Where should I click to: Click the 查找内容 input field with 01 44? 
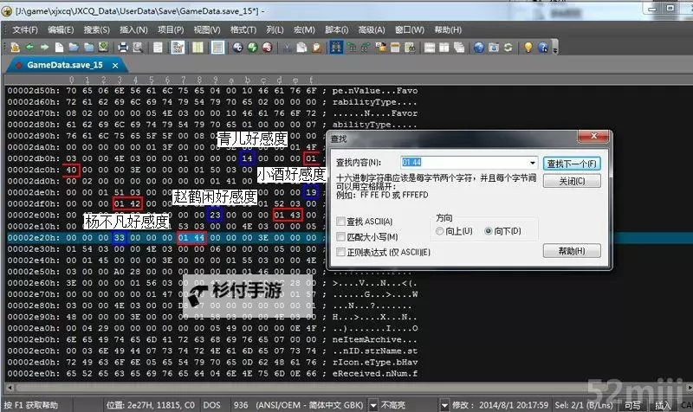463,162
